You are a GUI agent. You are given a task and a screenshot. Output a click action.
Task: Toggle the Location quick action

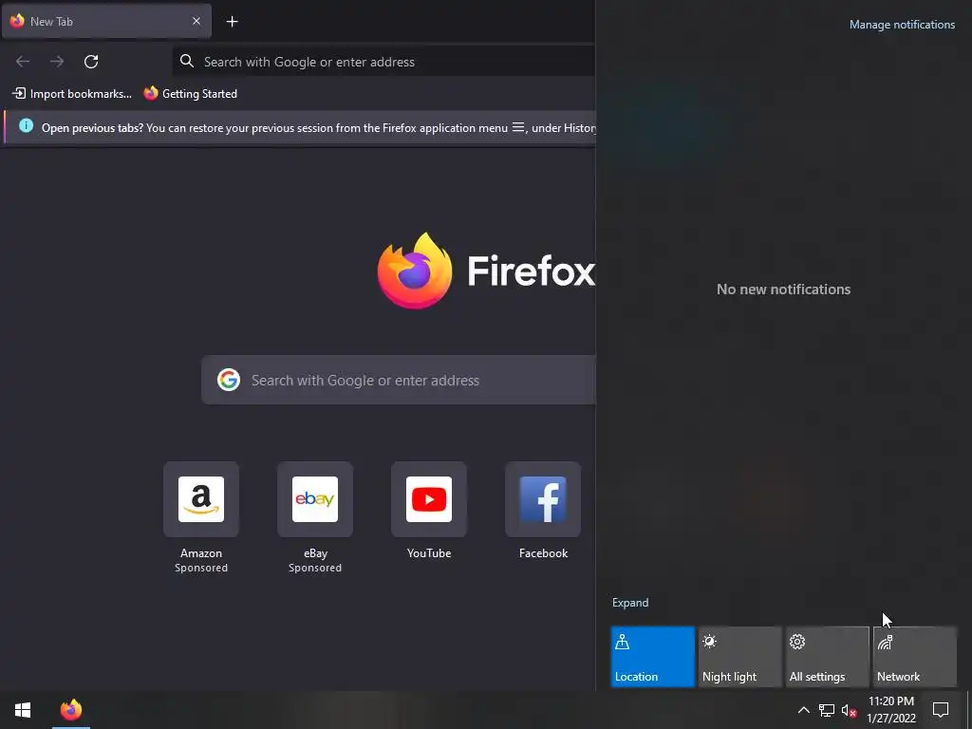pyautogui.click(x=653, y=657)
